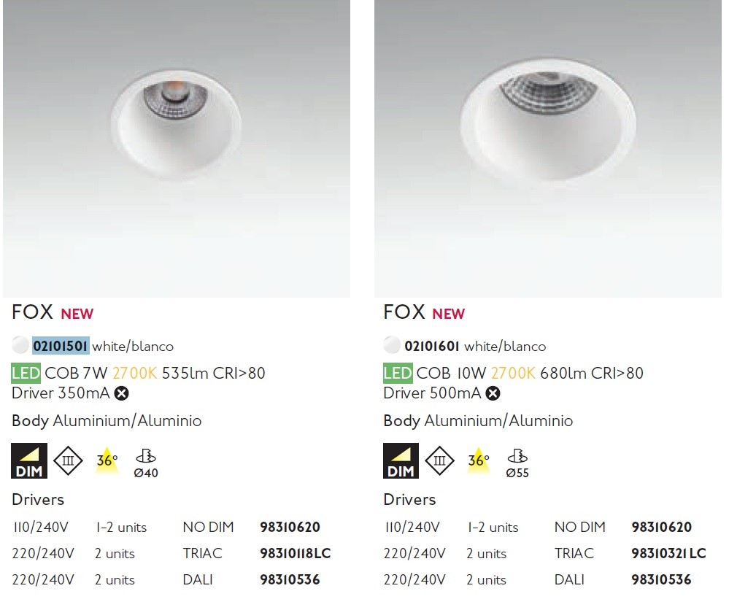Select the highlighted product code 02101501
The image size is (729, 610).
tap(61, 347)
